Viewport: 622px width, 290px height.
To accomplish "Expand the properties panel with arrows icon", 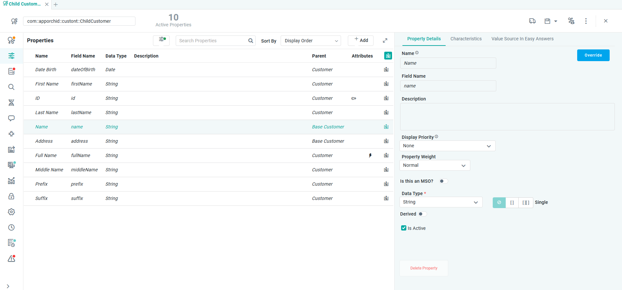I will pos(385,41).
